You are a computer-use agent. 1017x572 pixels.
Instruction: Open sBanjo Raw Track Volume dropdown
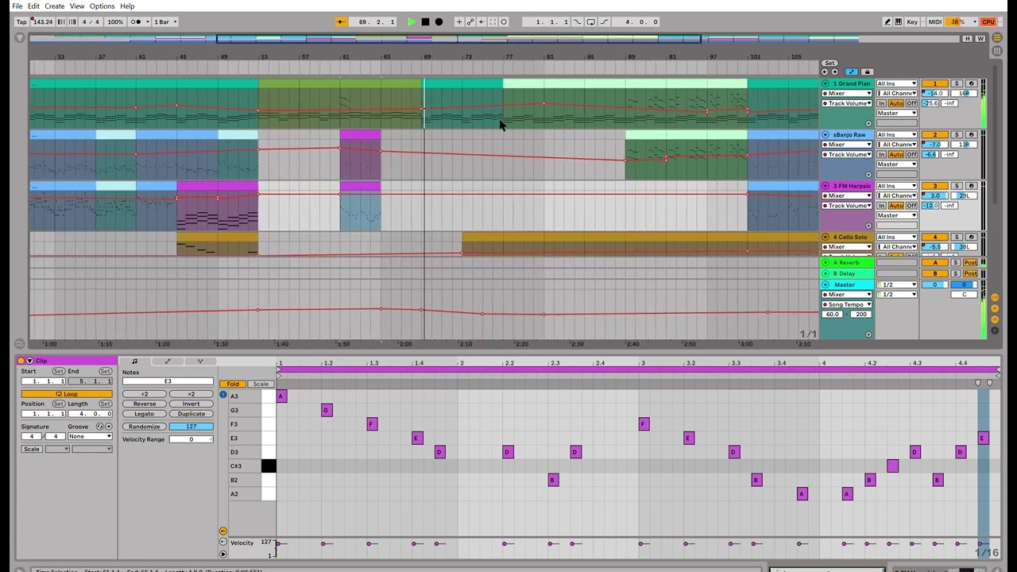pyautogui.click(x=847, y=154)
